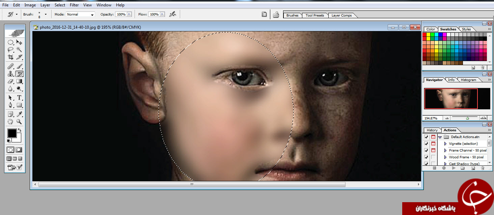
Task: Select the Elliptical Marquee tool
Action: [x=11, y=43]
